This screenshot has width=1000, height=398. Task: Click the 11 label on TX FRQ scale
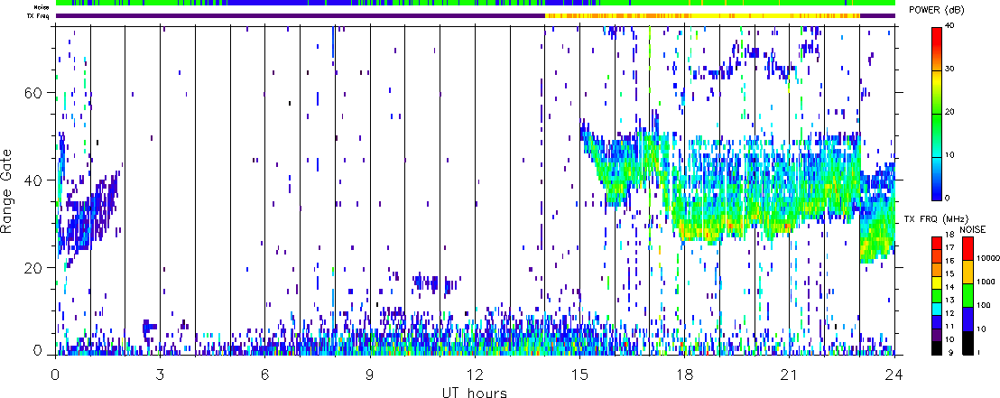click(949, 326)
